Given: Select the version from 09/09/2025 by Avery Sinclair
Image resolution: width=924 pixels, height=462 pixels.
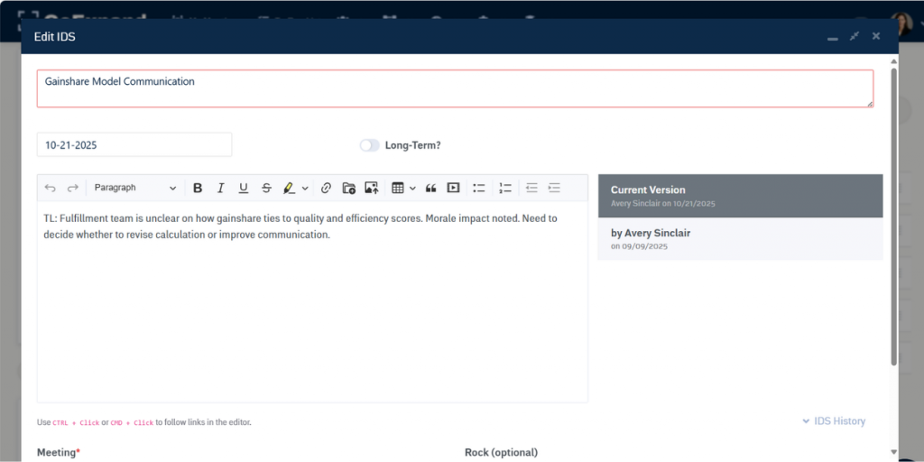Looking at the screenshot, I should 740,239.
